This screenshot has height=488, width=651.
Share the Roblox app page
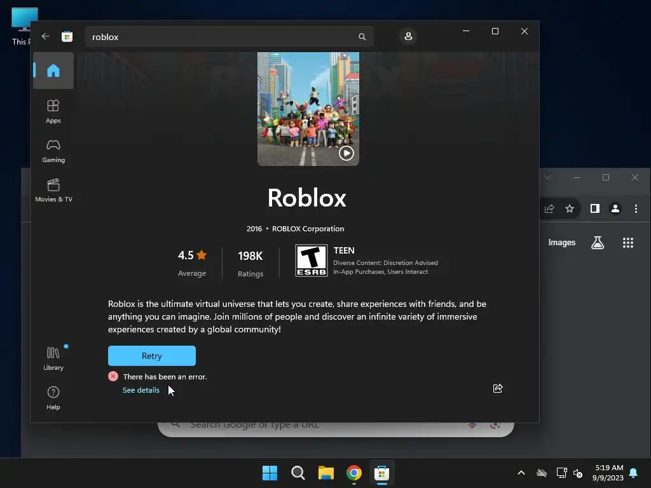[x=498, y=388]
